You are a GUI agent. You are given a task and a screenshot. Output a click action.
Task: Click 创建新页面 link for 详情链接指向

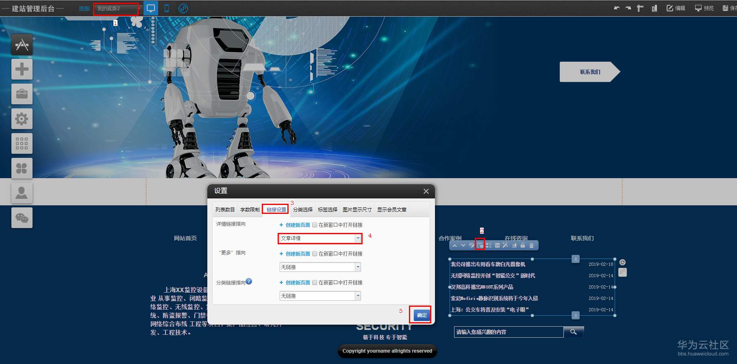click(298, 225)
